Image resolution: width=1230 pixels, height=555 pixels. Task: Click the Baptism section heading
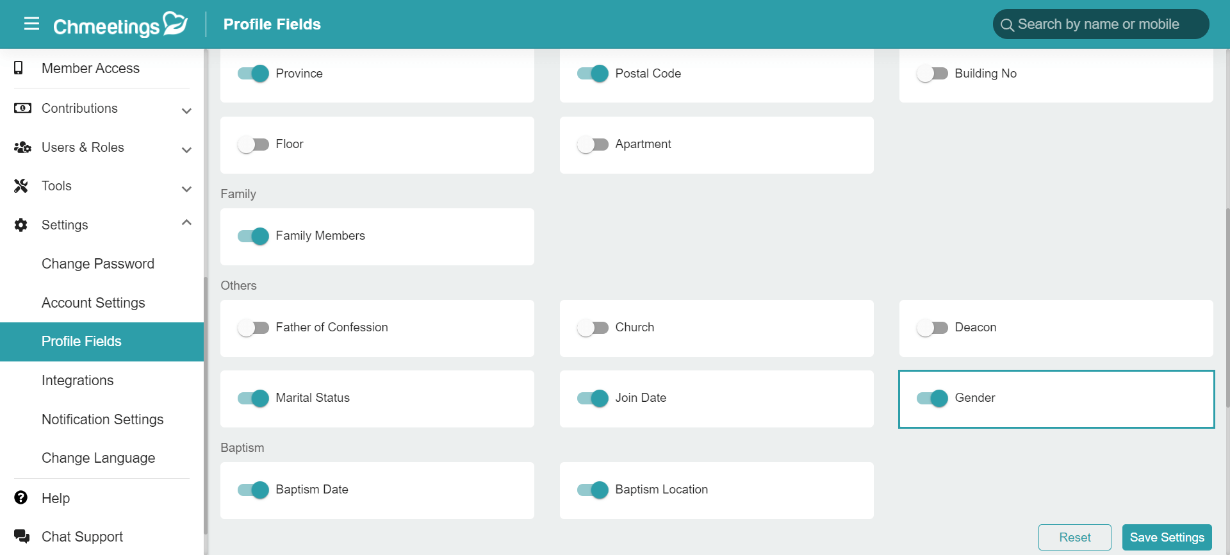(x=242, y=447)
